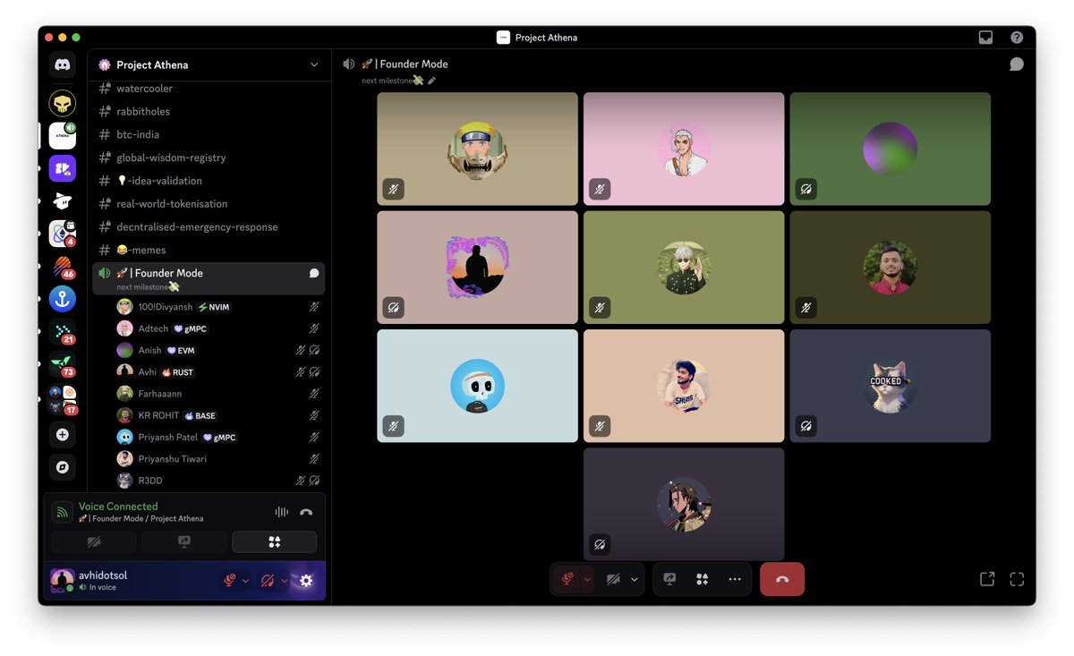Viewport: 1074px width, 656px height.
Task: Open the purple shapes server icon
Action: pos(63,168)
